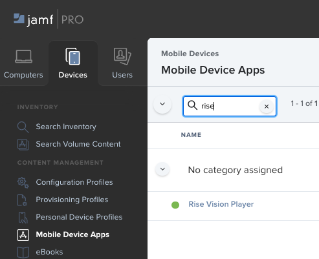The width and height of the screenshot is (319, 259).
Task: Open Search Inventory
Action: point(66,127)
